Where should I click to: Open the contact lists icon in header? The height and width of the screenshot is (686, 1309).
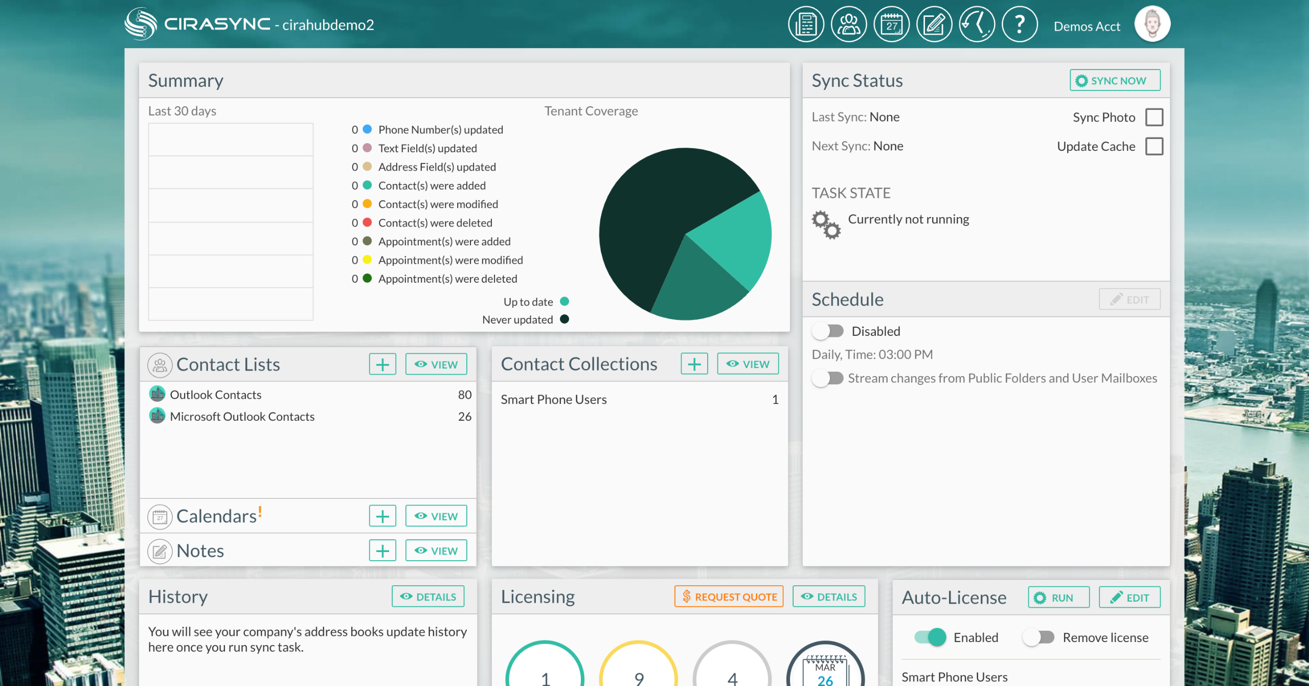[848, 24]
